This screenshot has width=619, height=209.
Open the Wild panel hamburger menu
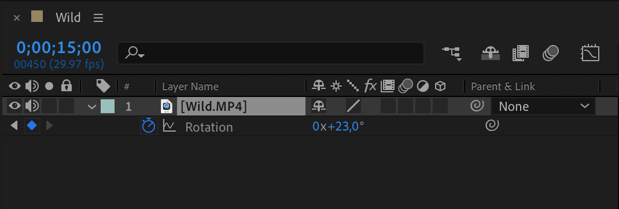pos(98,18)
